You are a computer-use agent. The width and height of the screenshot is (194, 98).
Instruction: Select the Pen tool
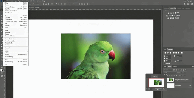click(2, 49)
